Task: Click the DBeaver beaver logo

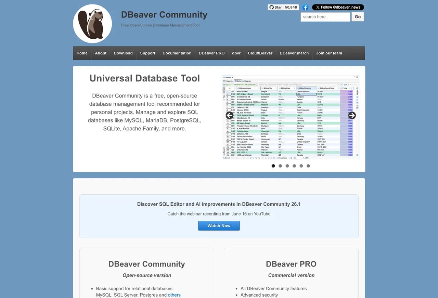Action: pyautogui.click(x=92, y=24)
